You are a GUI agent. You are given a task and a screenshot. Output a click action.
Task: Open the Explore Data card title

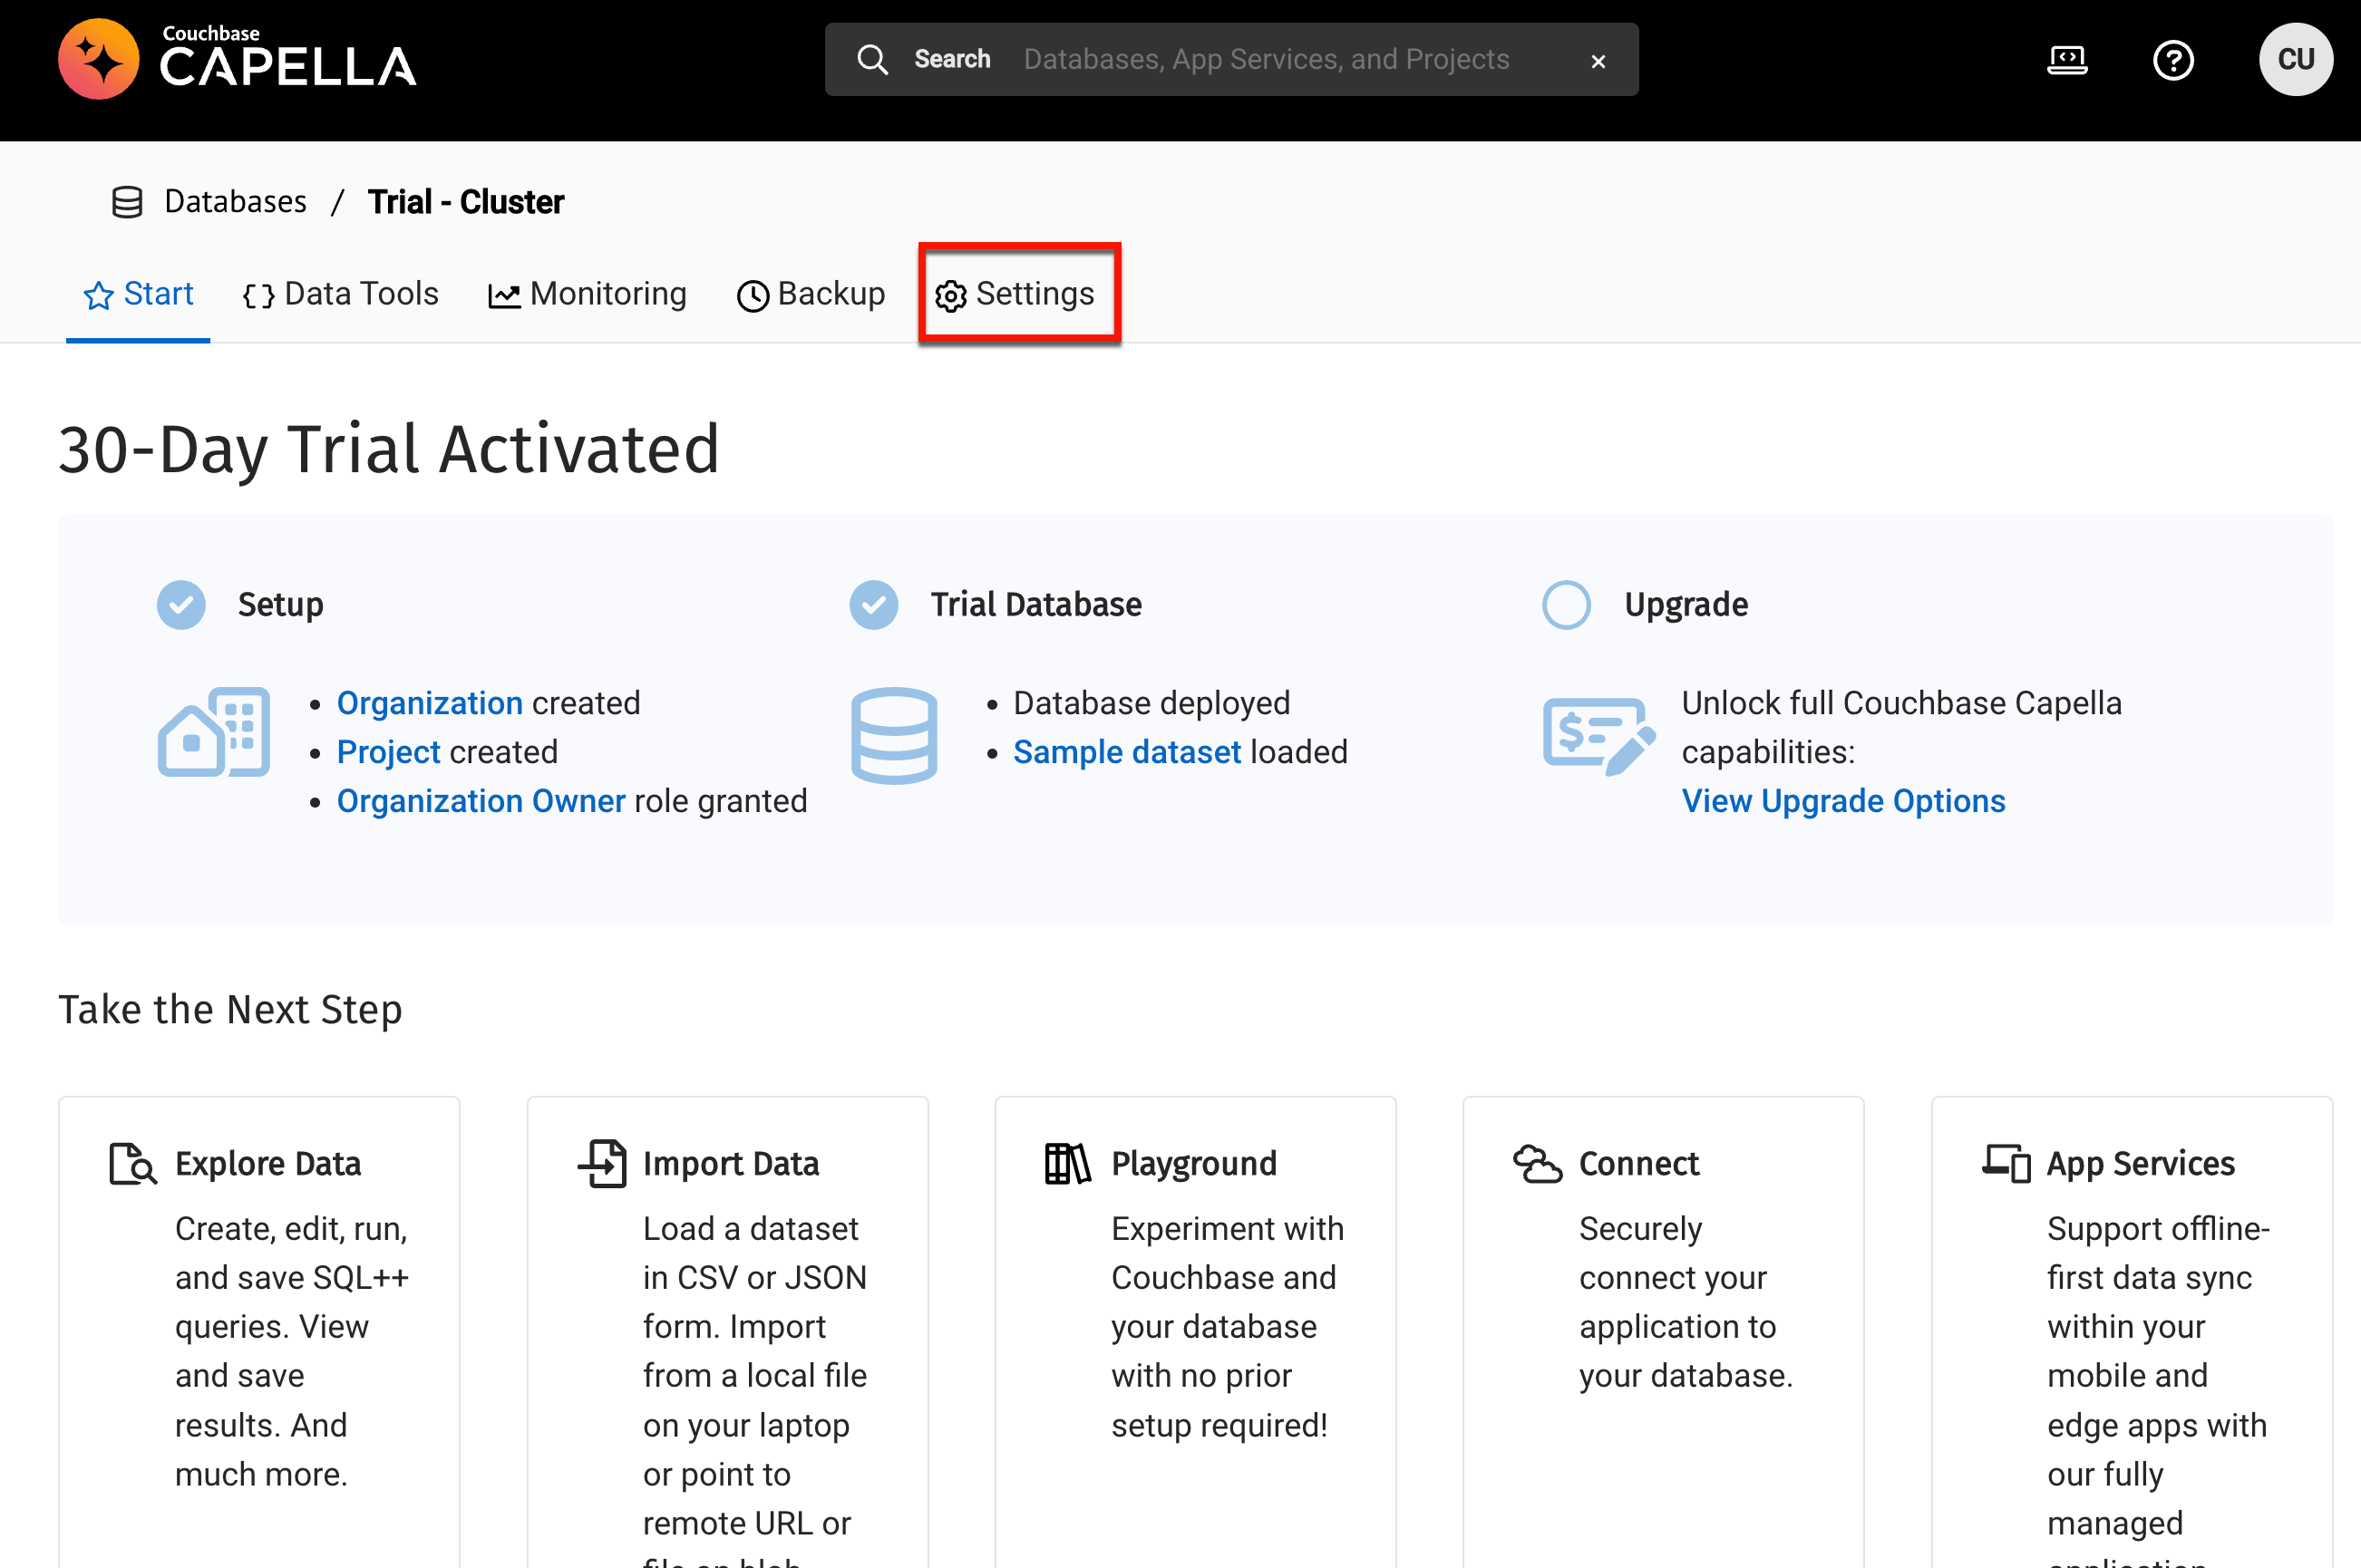(268, 1164)
